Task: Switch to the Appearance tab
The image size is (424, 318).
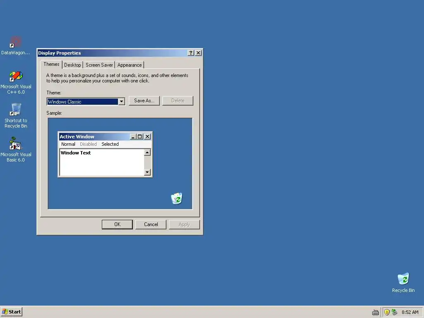Action: 130,65
